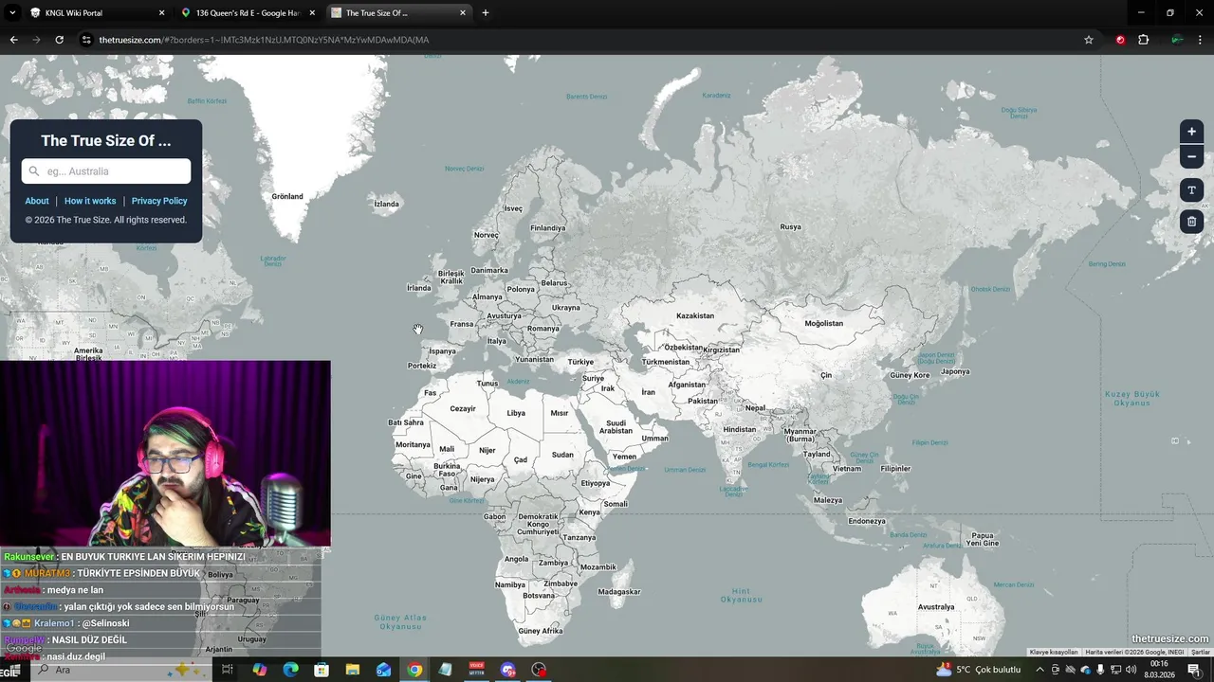Click the country search field

[106, 171]
